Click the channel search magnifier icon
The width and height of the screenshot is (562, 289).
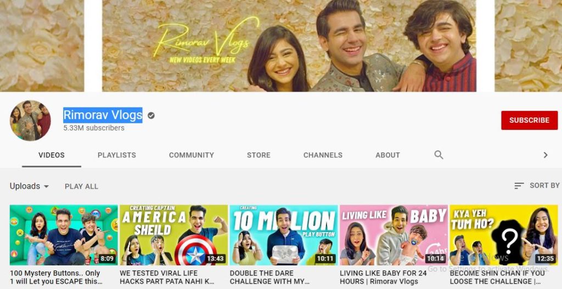[439, 155]
